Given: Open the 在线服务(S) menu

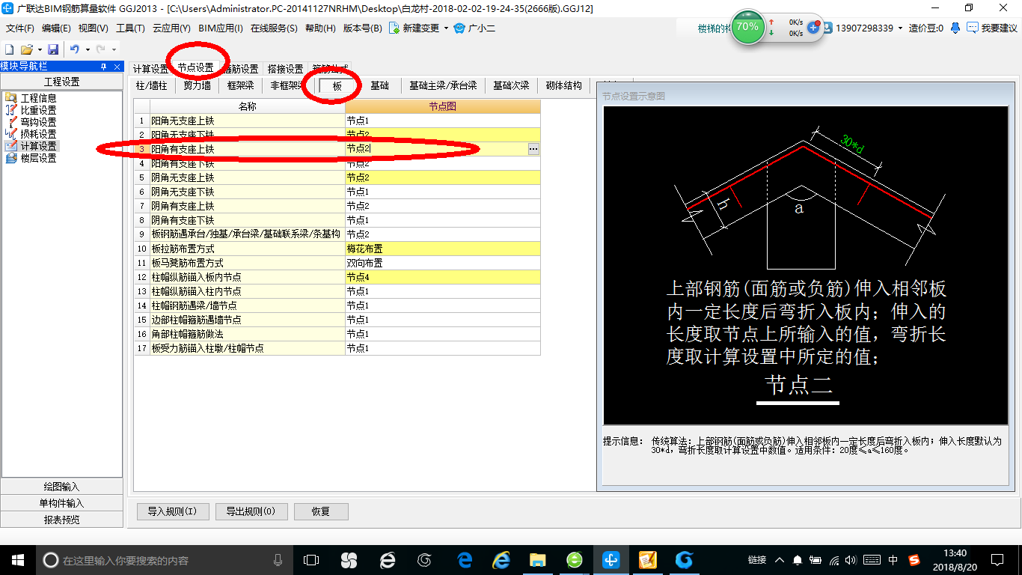Looking at the screenshot, I should 275,28.
